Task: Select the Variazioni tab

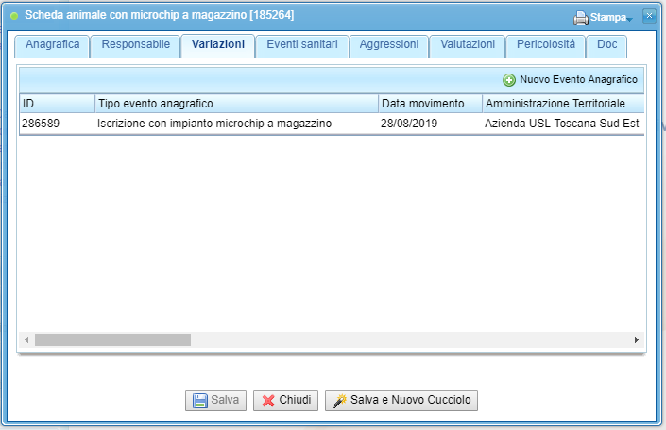Action: (x=218, y=46)
